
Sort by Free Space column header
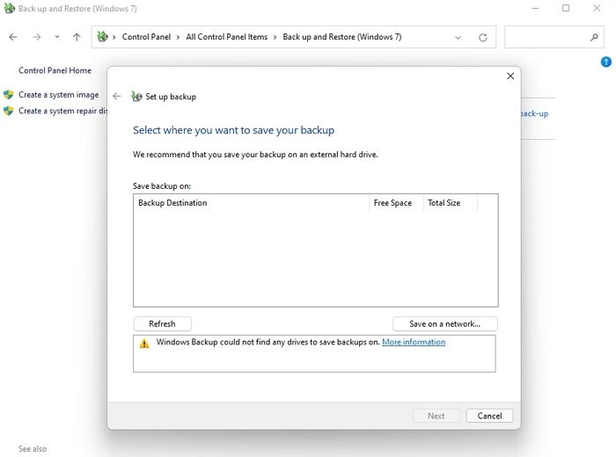[x=396, y=203]
